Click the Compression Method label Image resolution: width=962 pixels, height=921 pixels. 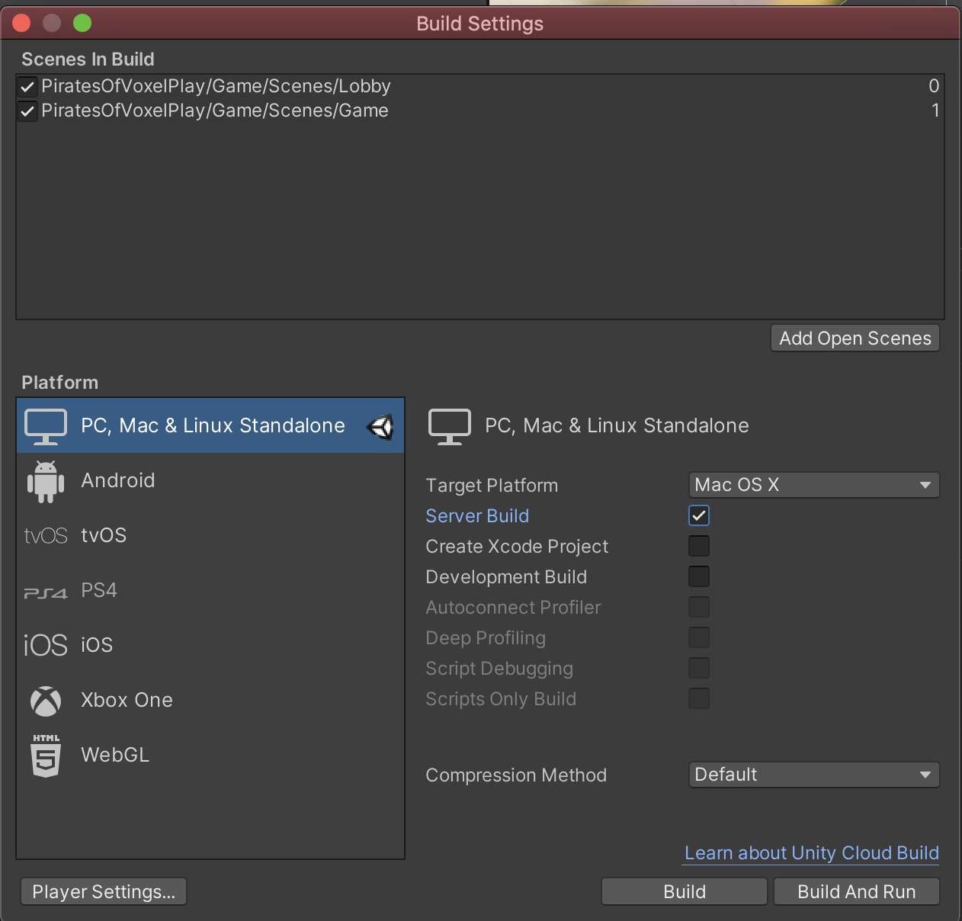tap(516, 775)
